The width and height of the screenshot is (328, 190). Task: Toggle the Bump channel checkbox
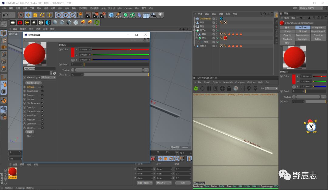43,95
